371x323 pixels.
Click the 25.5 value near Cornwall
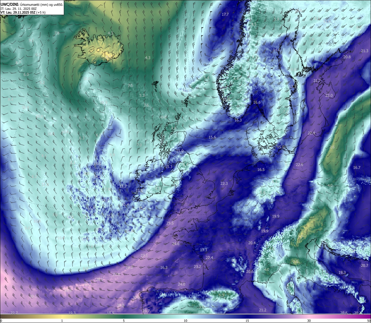point(170,223)
